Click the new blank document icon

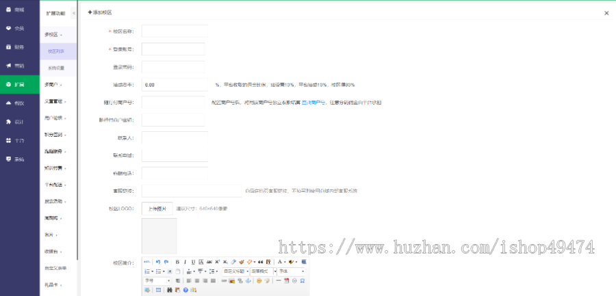[x=177, y=271]
